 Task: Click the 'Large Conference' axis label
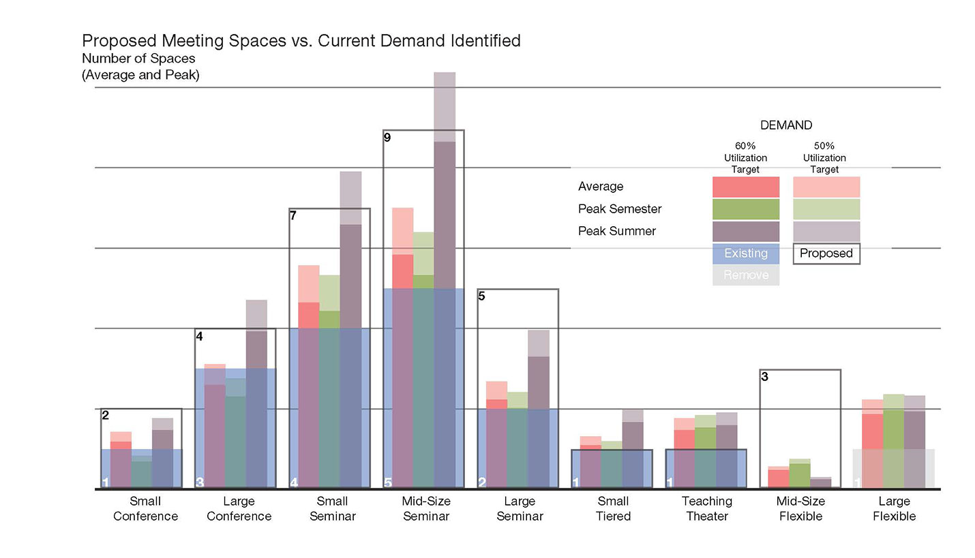239,509
